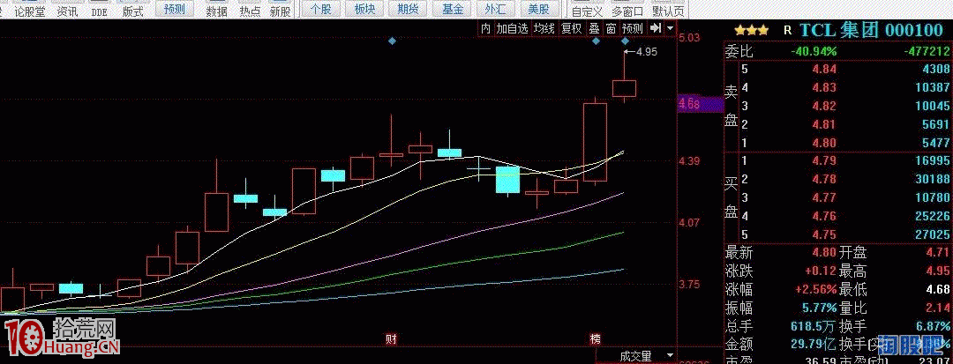Screen dimensions: 953x364
Task: Click the right-arrow jump icon in chart toolbar
Action: pos(655,28)
